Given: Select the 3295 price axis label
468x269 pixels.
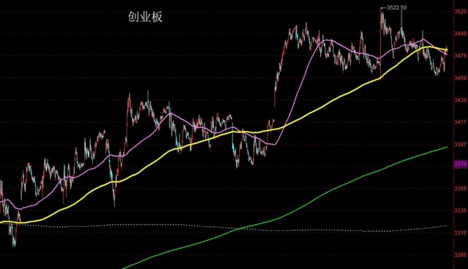Looking at the screenshot, I should [460, 255].
